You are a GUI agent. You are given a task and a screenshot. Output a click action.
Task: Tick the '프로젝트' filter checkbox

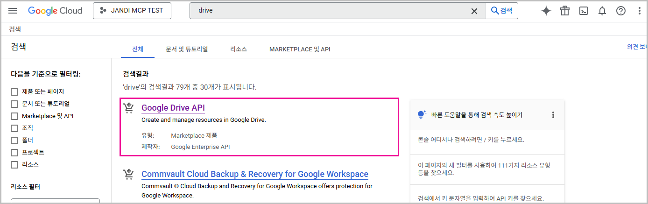click(x=14, y=152)
